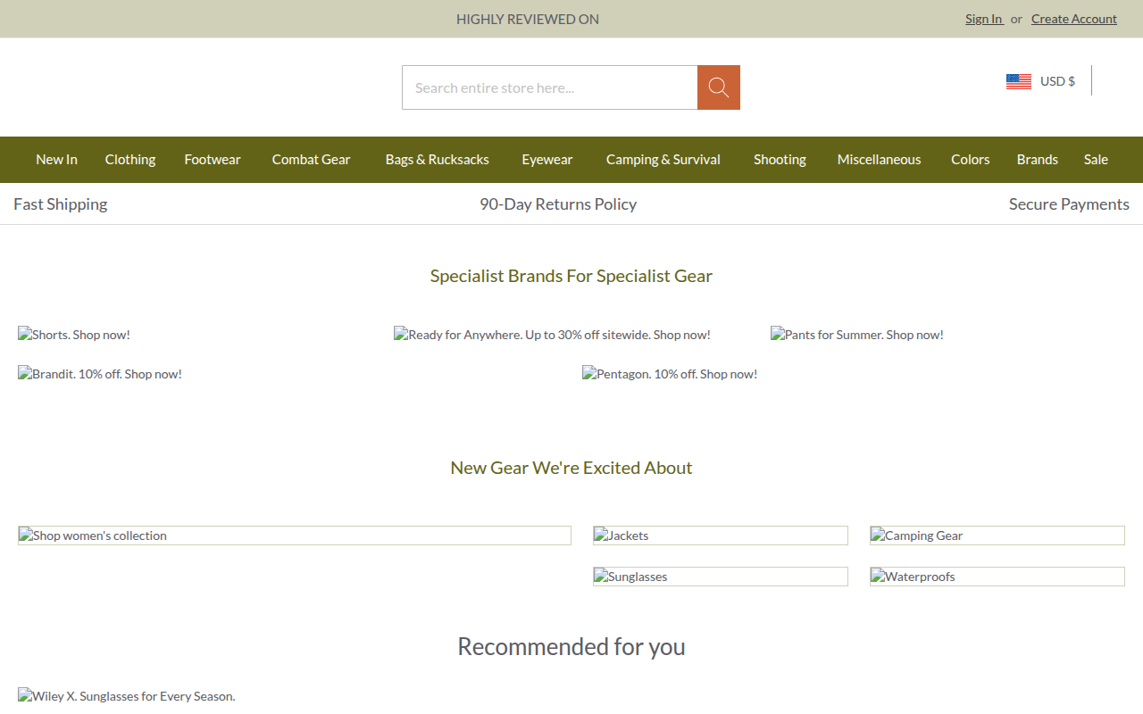
Task: Focus the 'Search entire store here...' field
Action: (550, 87)
